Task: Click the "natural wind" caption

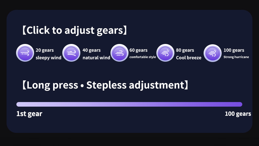Action: click(x=96, y=58)
